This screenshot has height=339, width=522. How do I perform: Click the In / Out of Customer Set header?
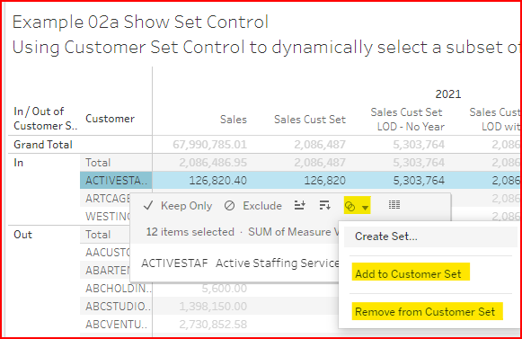click(x=45, y=119)
